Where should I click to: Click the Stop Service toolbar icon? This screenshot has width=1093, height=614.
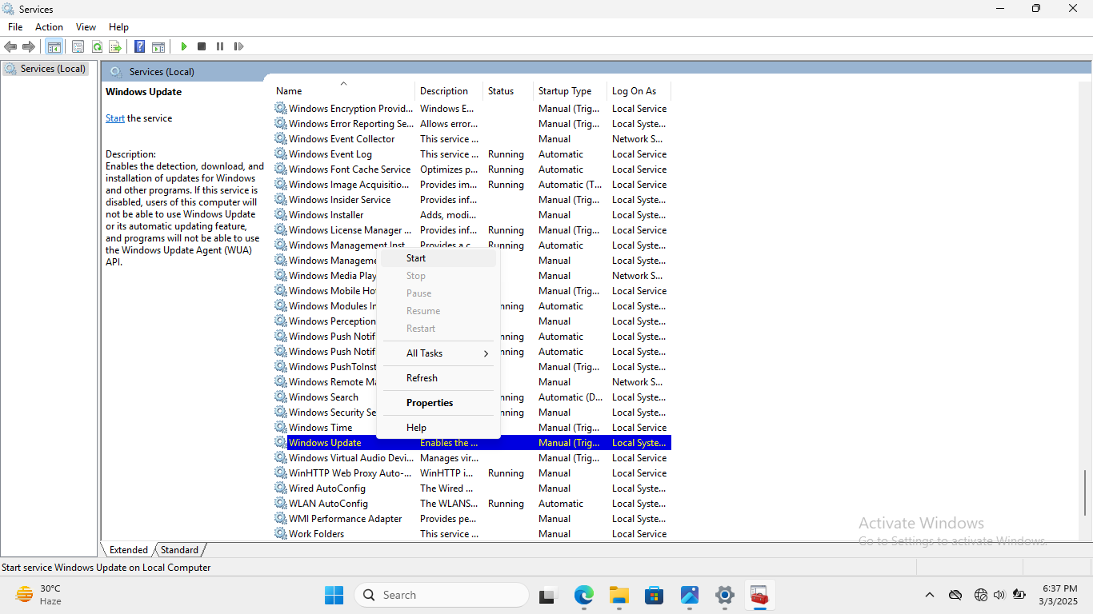click(x=202, y=46)
